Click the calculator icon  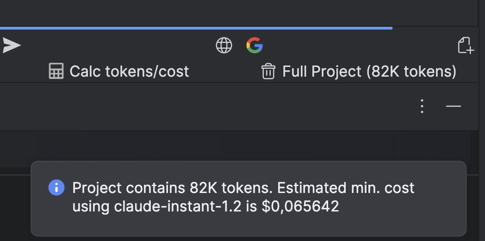(56, 72)
